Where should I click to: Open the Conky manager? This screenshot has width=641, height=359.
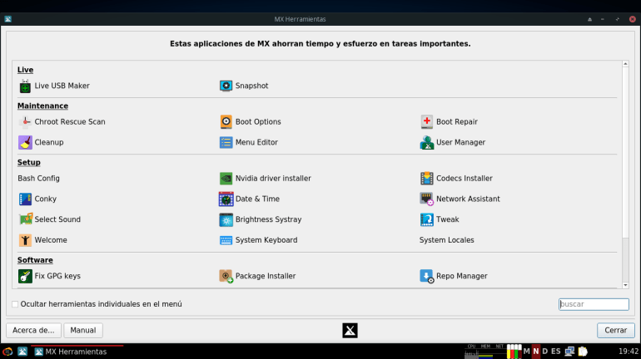click(37, 199)
